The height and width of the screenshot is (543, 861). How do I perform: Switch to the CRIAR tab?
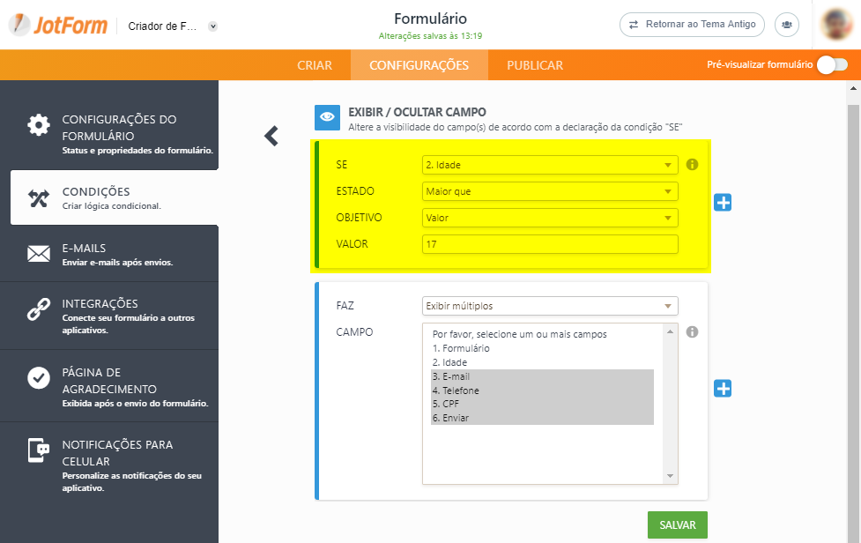315,65
